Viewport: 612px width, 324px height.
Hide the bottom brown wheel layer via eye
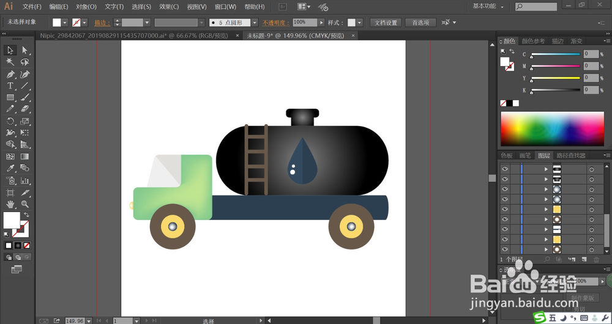pyautogui.click(x=505, y=249)
